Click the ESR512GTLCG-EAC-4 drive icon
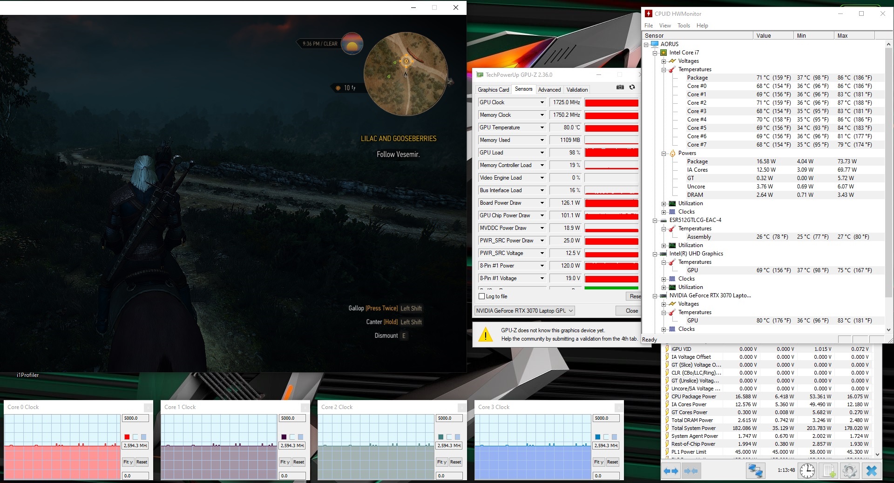The height and width of the screenshot is (483, 894). coord(664,220)
